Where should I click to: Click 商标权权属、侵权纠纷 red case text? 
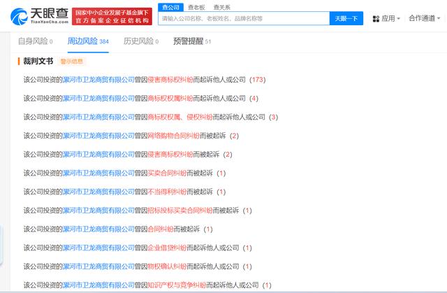pos(180,117)
